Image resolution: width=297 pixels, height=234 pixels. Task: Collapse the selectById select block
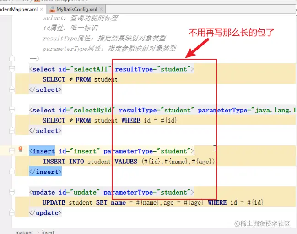click(x=12, y=110)
